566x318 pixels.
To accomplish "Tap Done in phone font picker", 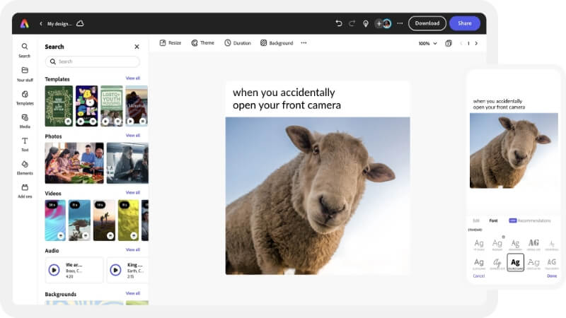I will (x=552, y=276).
